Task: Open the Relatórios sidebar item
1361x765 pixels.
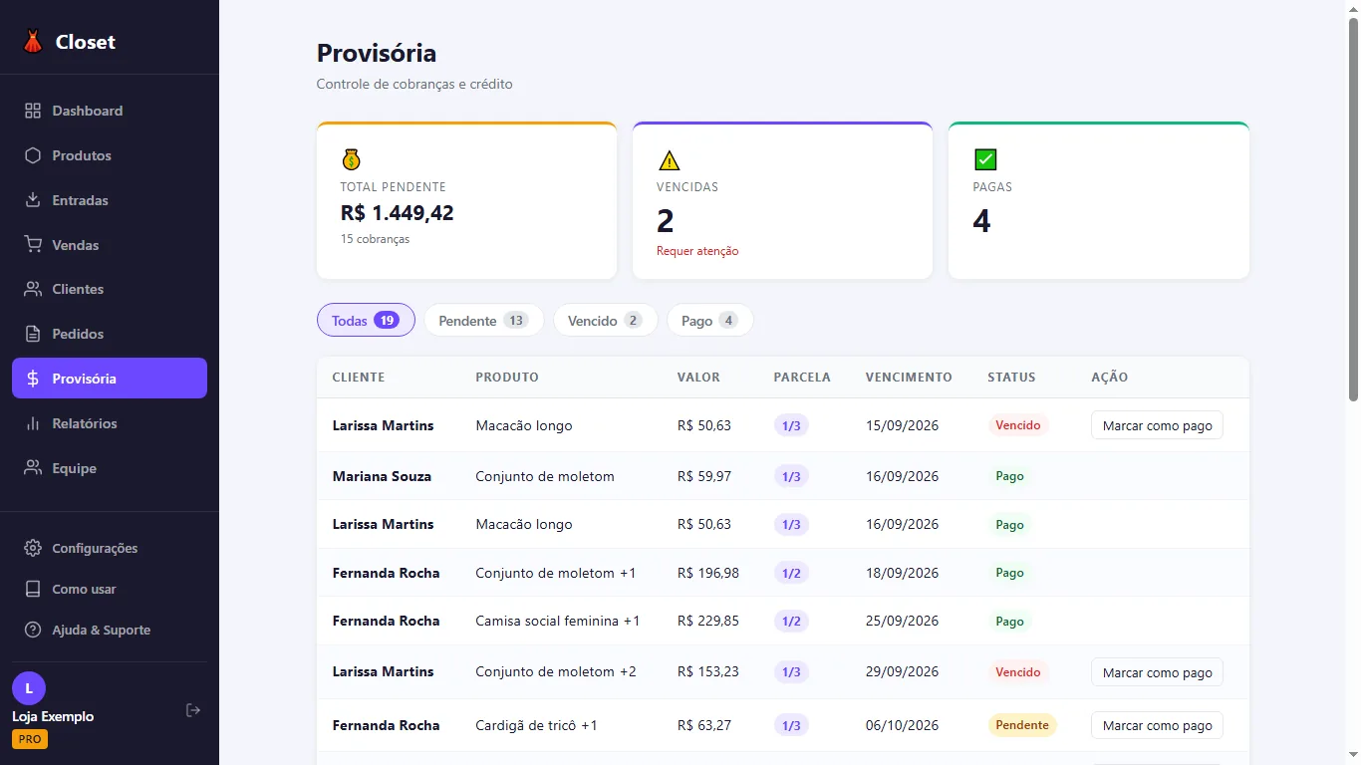Action: (110, 423)
